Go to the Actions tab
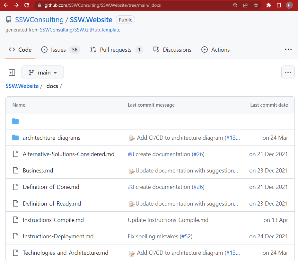Screen dimensions: 298x265 pyautogui.click(x=220, y=50)
